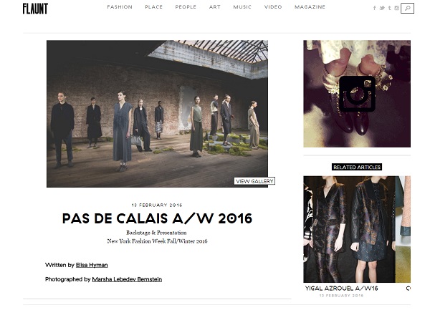Open the Magazine menu item
This screenshot has width=430, height=310.
(310, 7)
